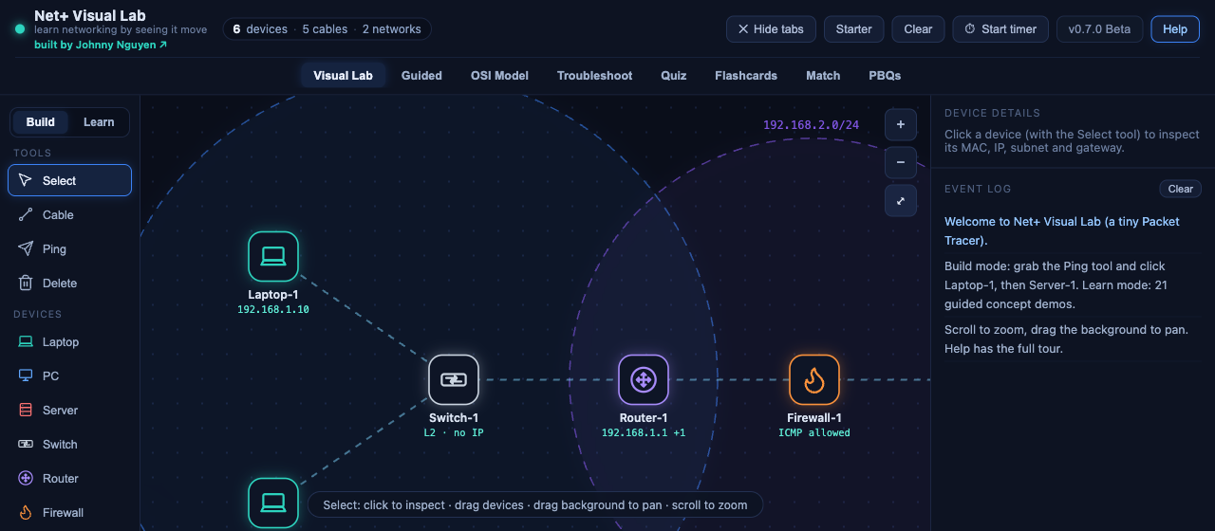The width and height of the screenshot is (1215, 531).
Task: Open the Help dialog
Action: click(1175, 29)
